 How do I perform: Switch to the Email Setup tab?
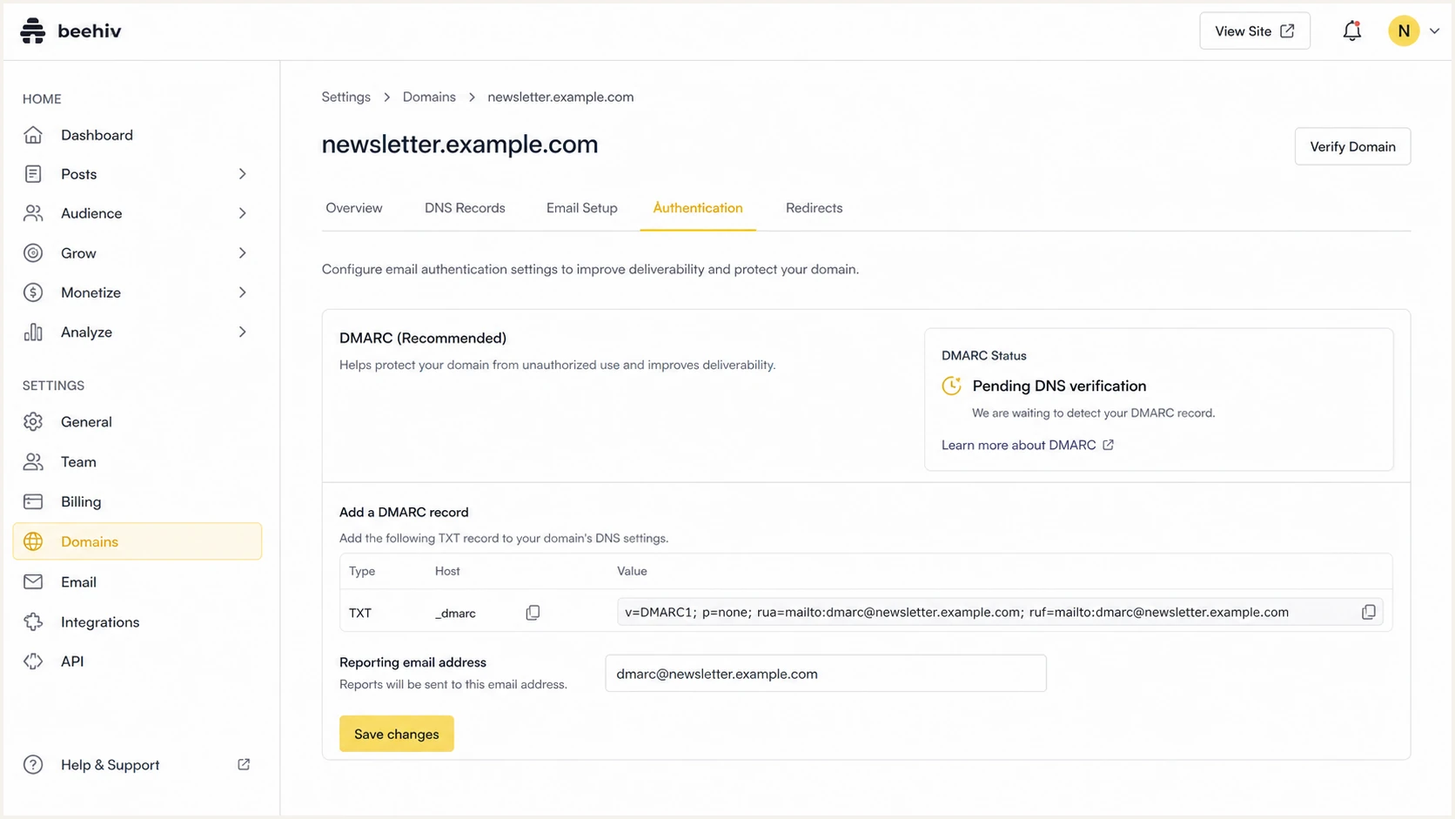tap(581, 208)
